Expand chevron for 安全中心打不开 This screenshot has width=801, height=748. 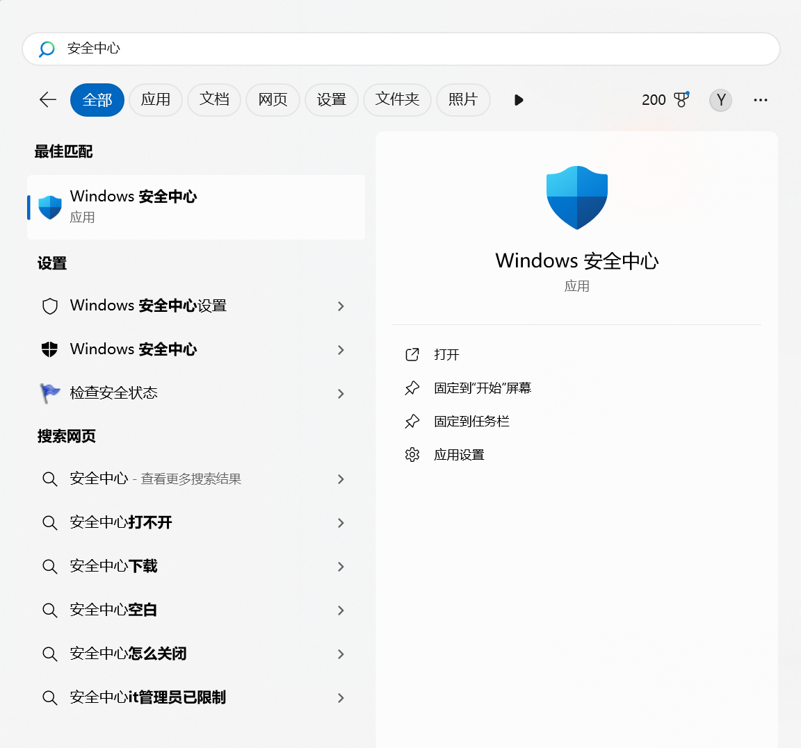341,523
